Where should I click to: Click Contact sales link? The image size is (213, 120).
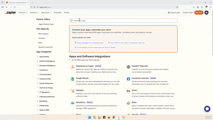188,13
